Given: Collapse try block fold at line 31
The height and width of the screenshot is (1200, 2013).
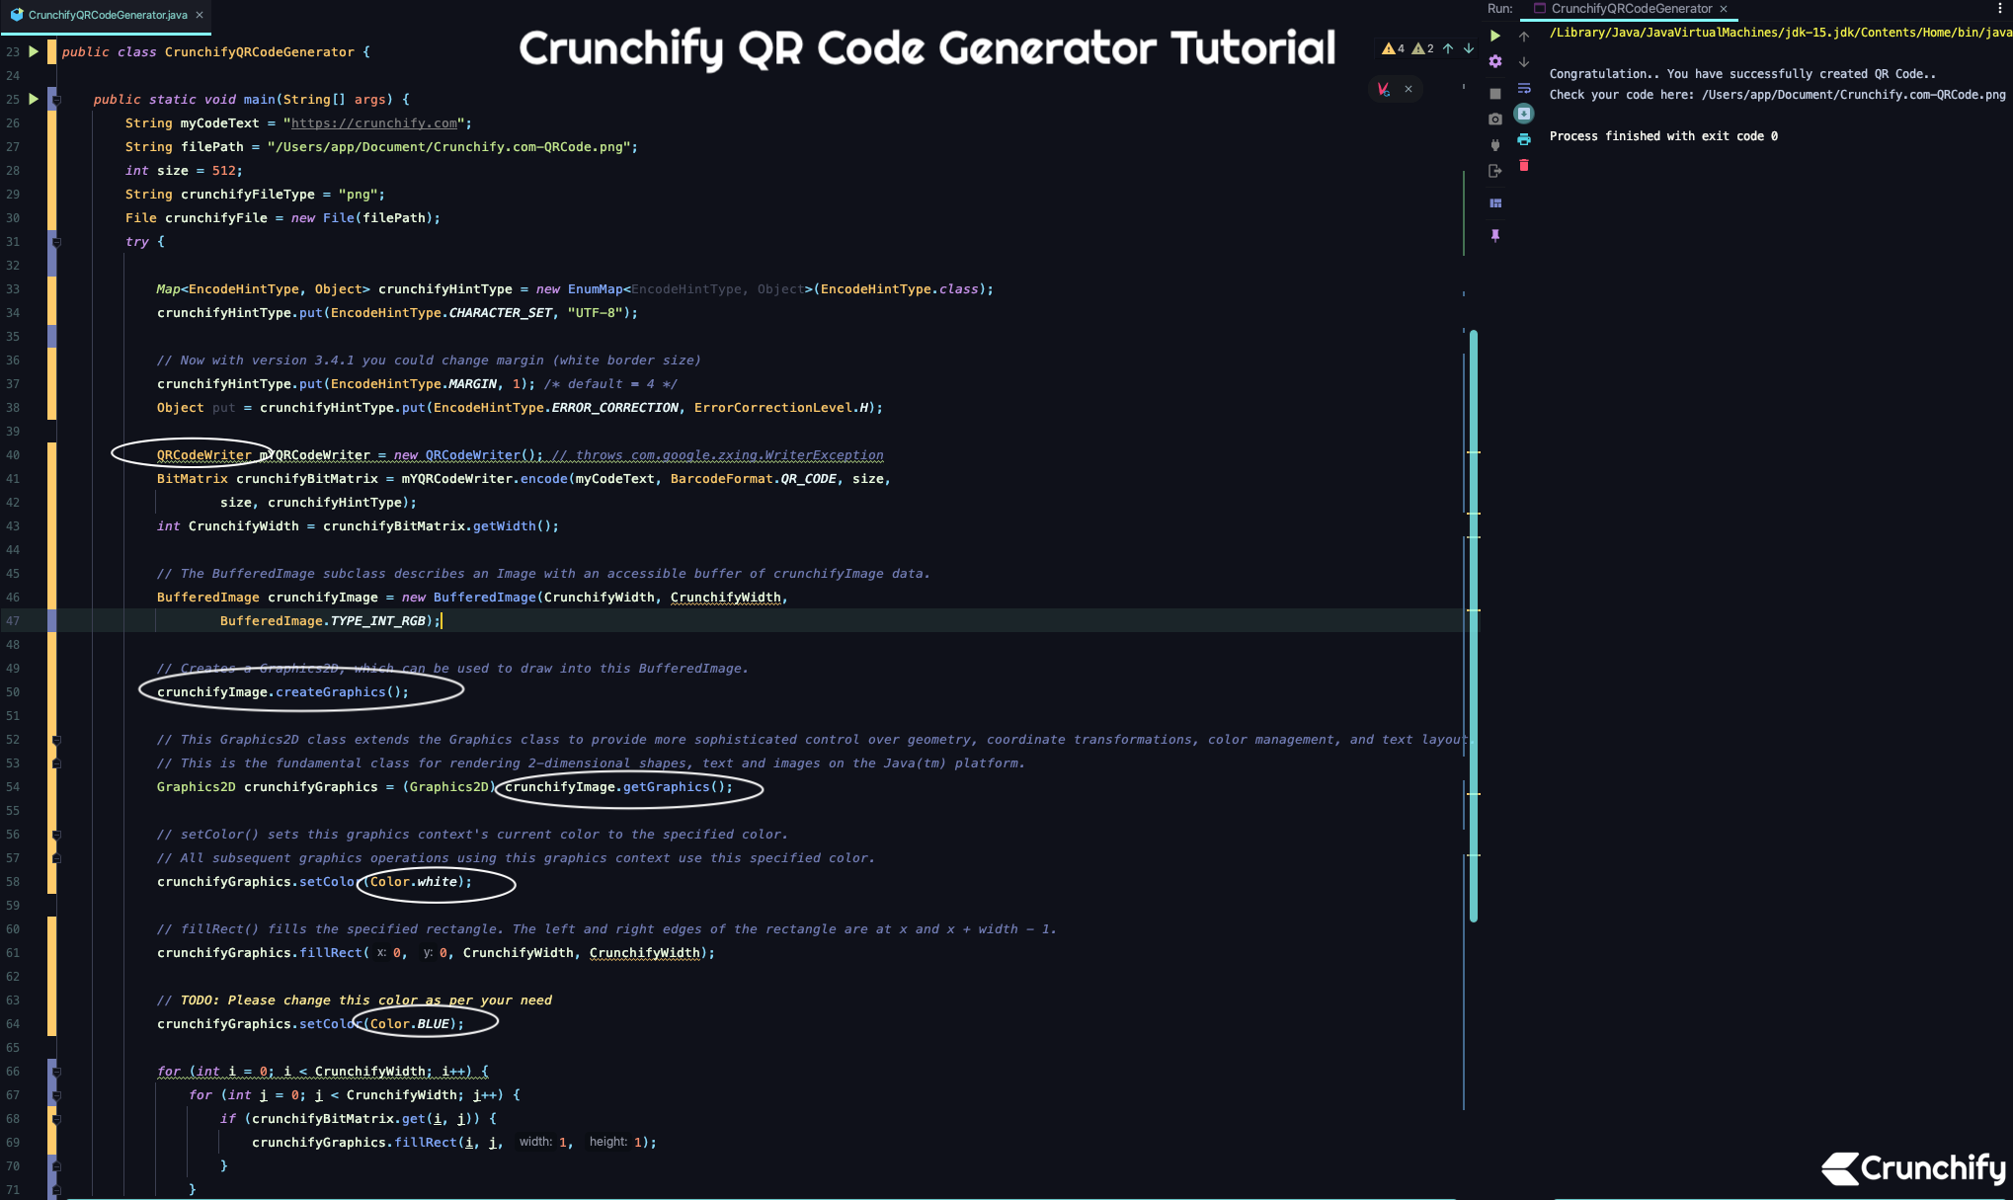Looking at the screenshot, I should click(x=56, y=242).
